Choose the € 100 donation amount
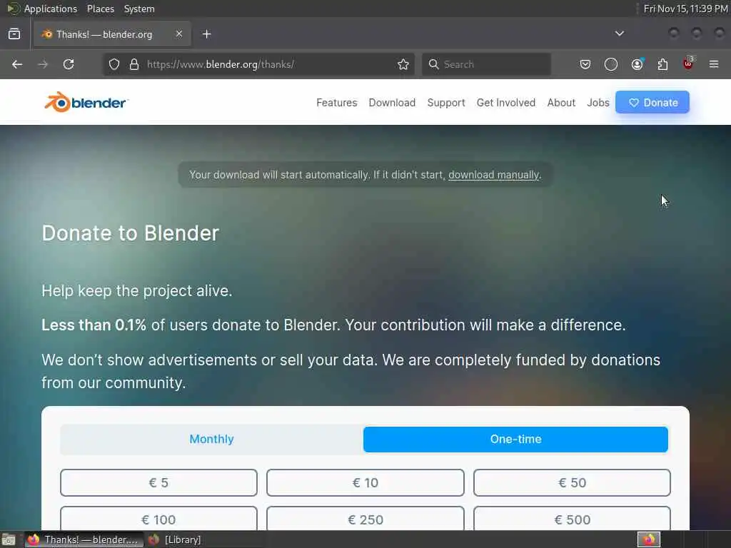 click(x=158, y=518)
